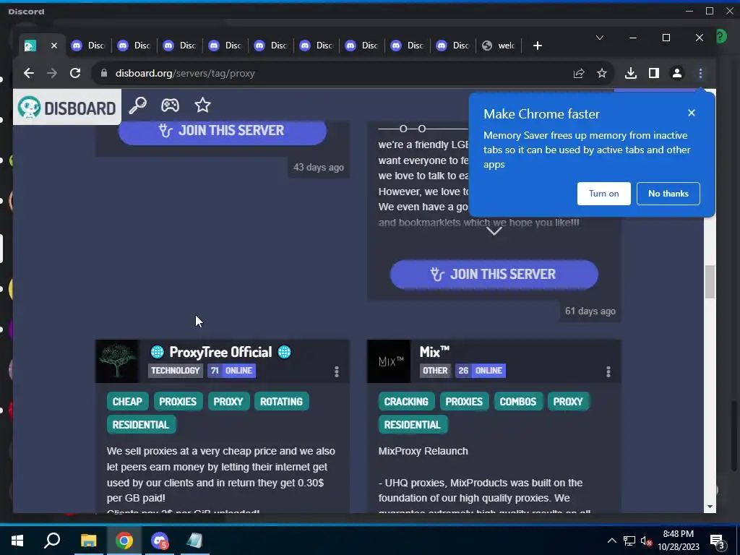Viewport: 740px width, 555px height.
Task: Select the PROXIES tag on ProxyTree card
Action: pyautogui.click(x=178, y=402)
